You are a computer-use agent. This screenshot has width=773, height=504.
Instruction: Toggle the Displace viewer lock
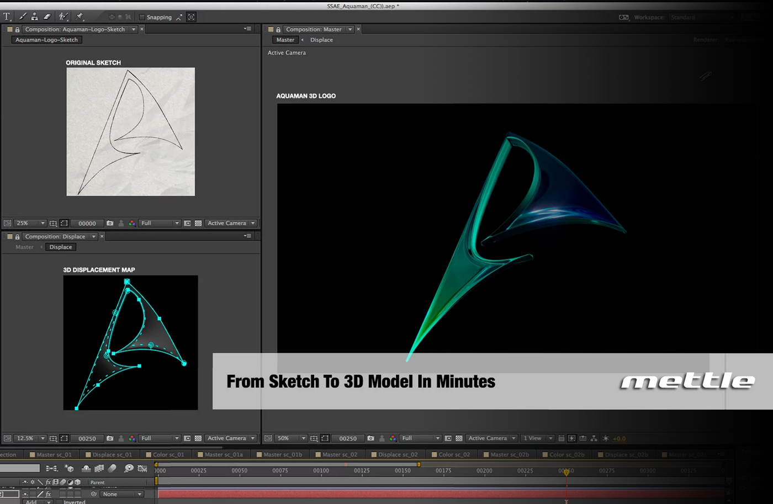pos(17,236)
